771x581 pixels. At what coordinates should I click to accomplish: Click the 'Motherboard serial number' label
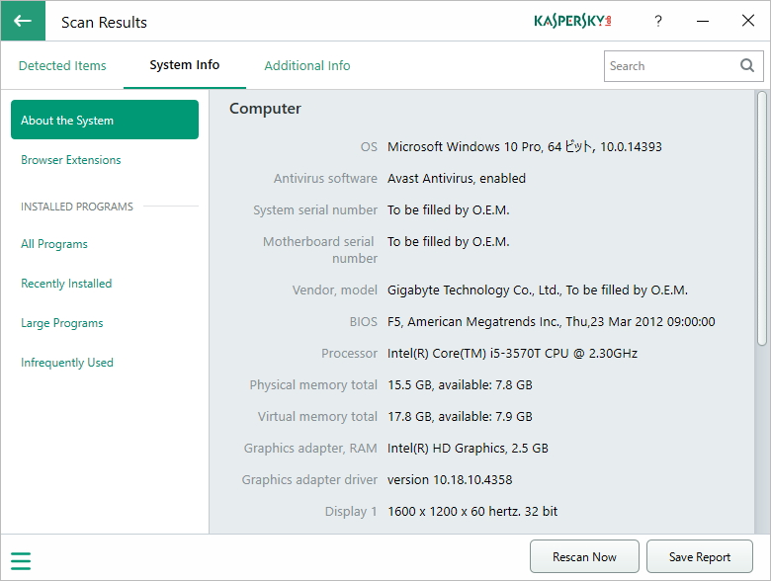pyautogui.click(x=320, y=250)
